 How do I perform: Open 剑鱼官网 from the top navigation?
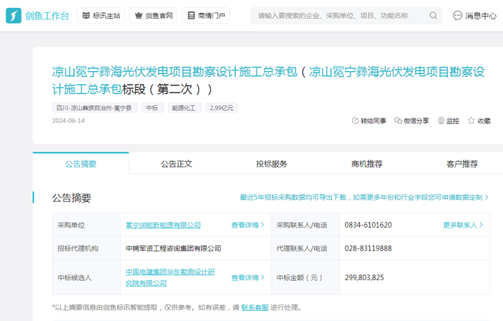pyautogui.click(x=153, y=16)
